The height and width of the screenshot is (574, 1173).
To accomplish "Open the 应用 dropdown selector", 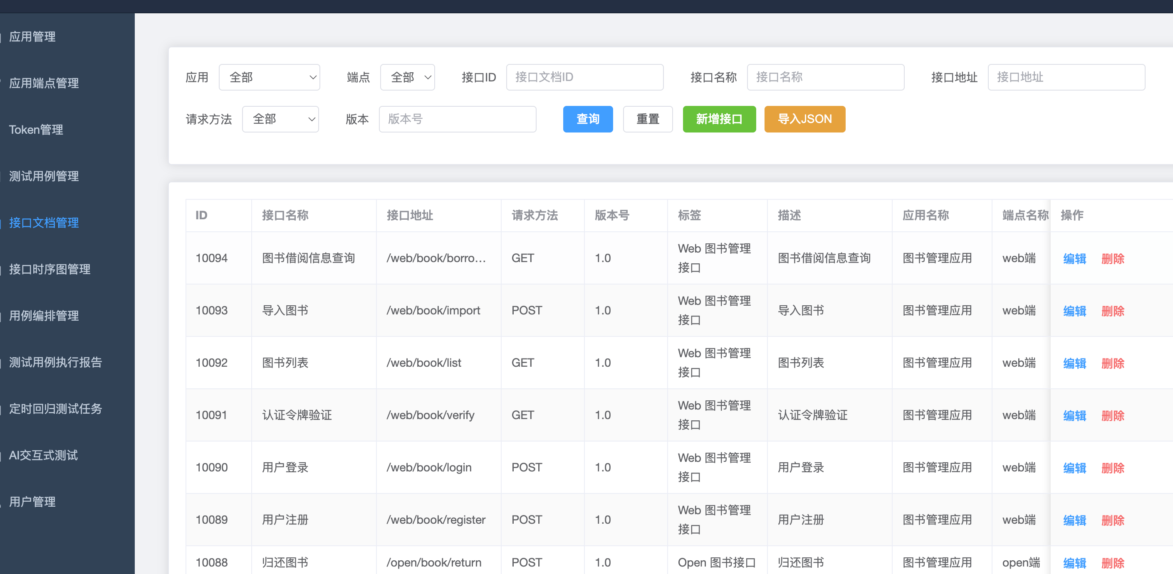I will point(269,77).
